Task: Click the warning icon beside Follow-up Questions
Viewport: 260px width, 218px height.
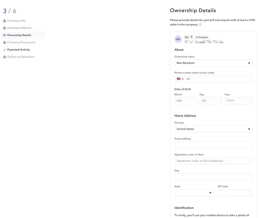Action: (4, 57)
